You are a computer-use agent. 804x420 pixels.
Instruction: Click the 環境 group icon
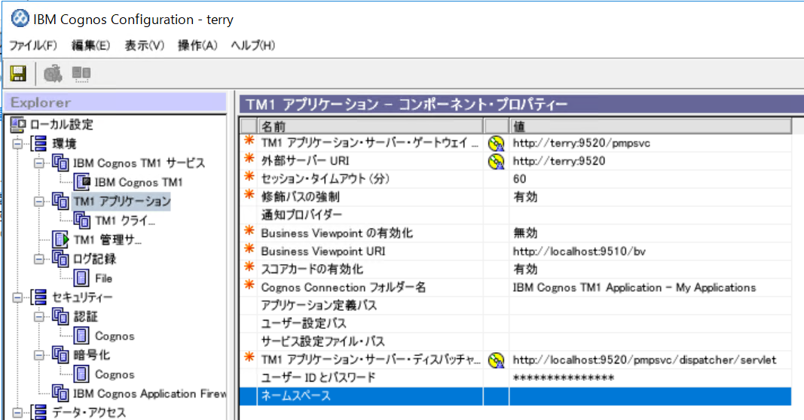click(x=39, y=144)
